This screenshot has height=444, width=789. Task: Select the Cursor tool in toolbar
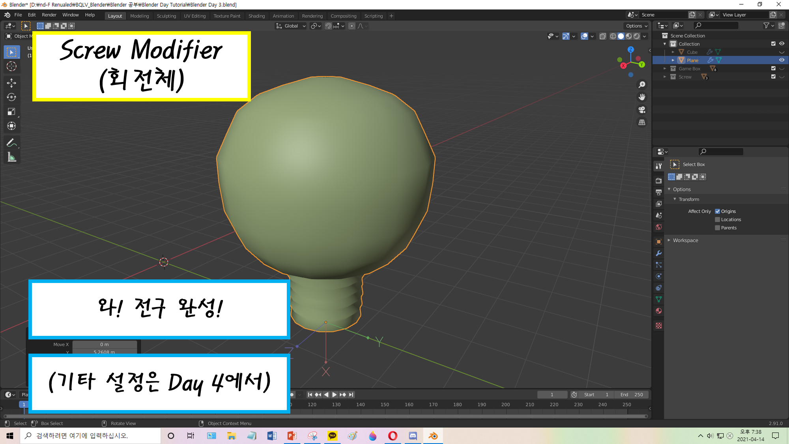[x=11, y=66]
